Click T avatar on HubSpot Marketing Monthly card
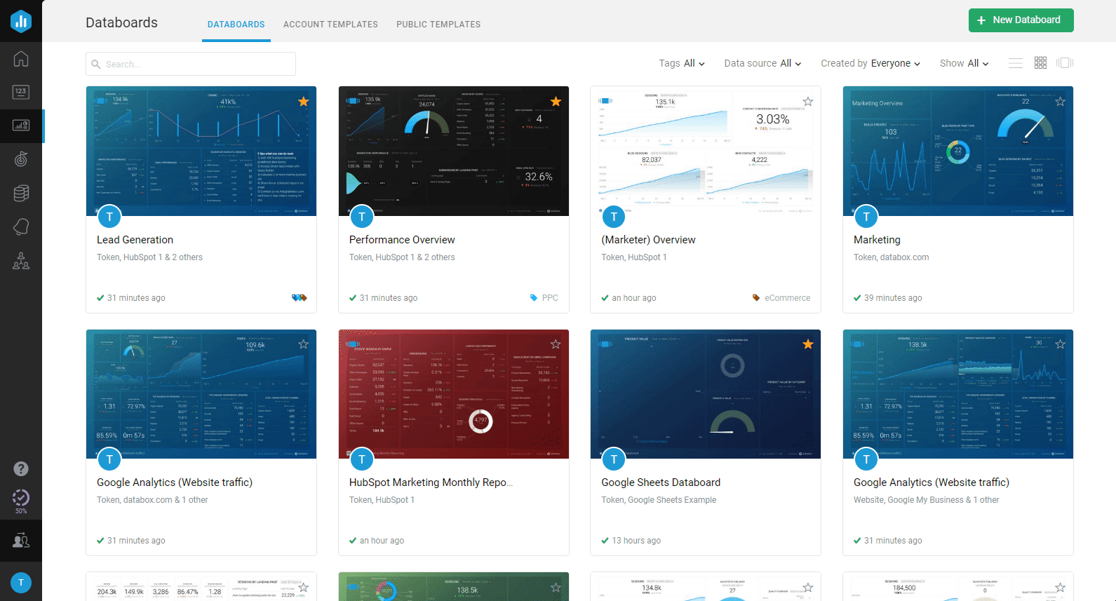The height and width of the screenshot is (601, 1116). pos(362,459)
